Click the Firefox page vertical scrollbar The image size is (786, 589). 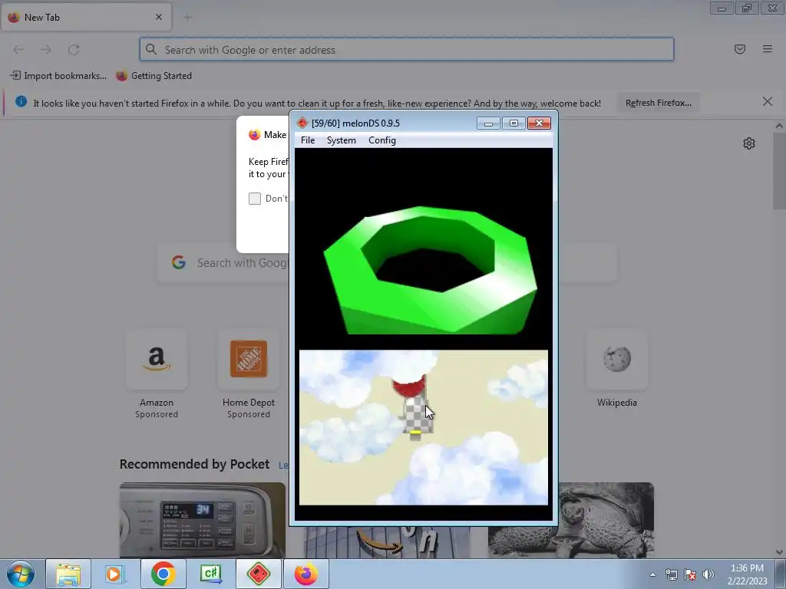779,170
